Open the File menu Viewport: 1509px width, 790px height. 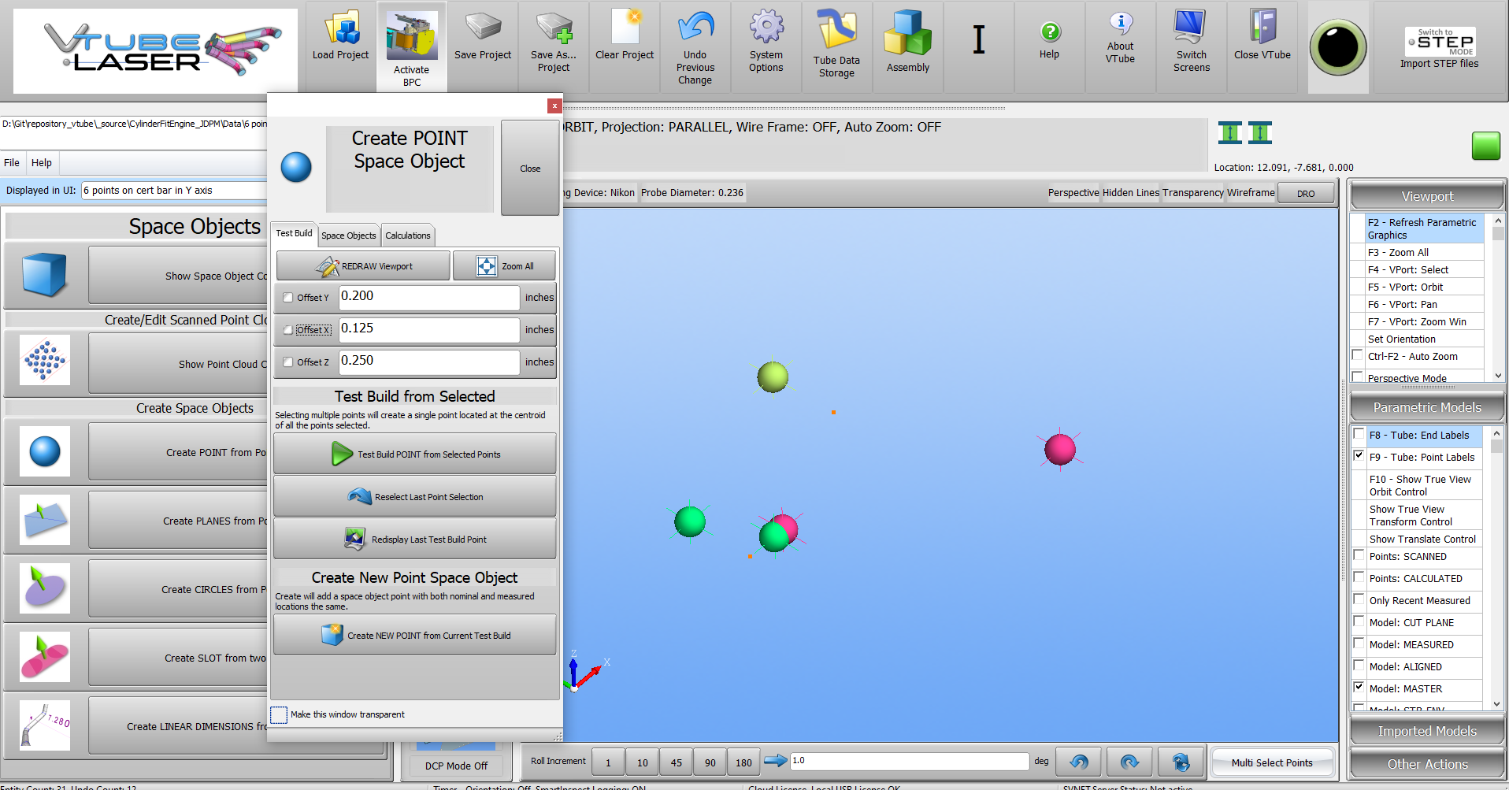pos(12,163)
